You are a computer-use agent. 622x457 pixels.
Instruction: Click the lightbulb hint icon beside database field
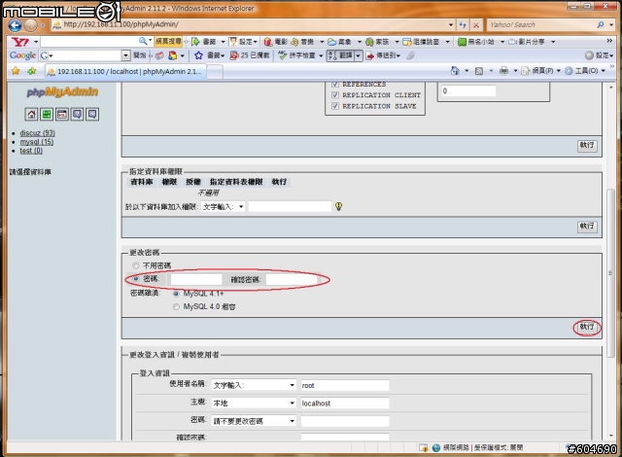point(338,206)
